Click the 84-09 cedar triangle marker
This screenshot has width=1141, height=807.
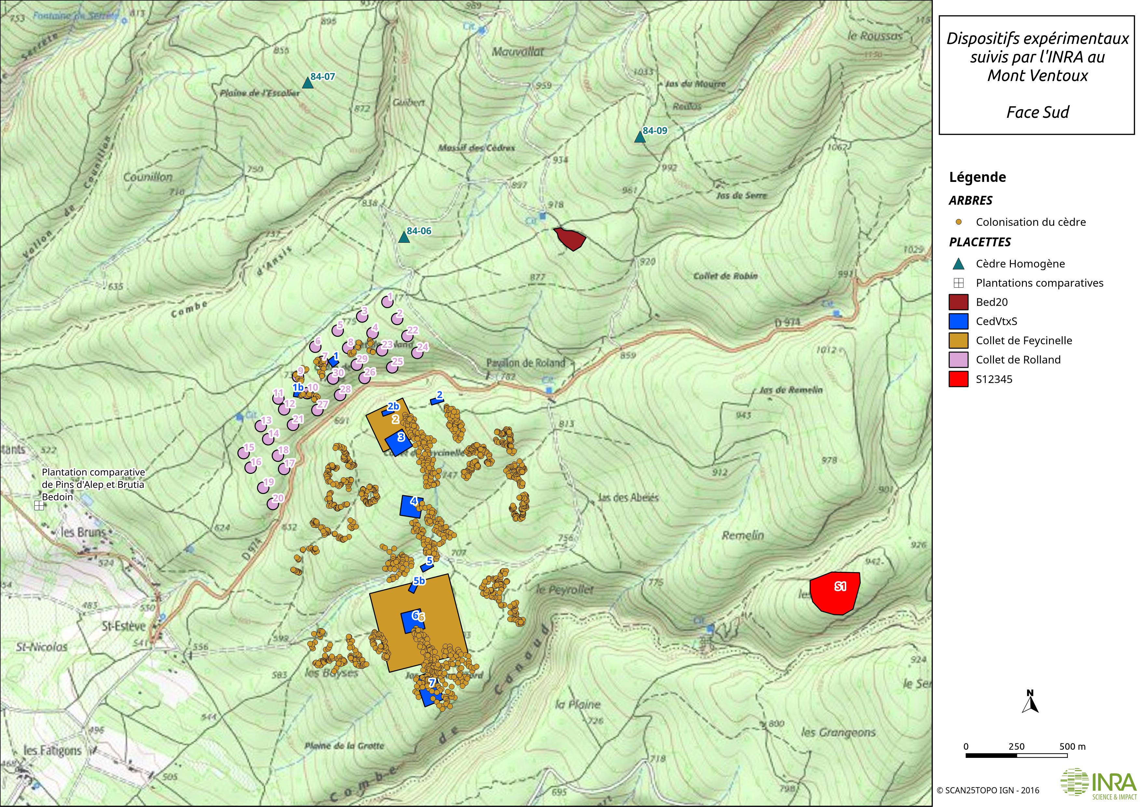(640, 137)
